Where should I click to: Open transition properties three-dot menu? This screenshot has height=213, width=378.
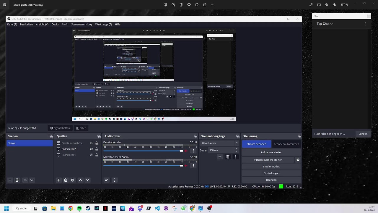(235, 157)
